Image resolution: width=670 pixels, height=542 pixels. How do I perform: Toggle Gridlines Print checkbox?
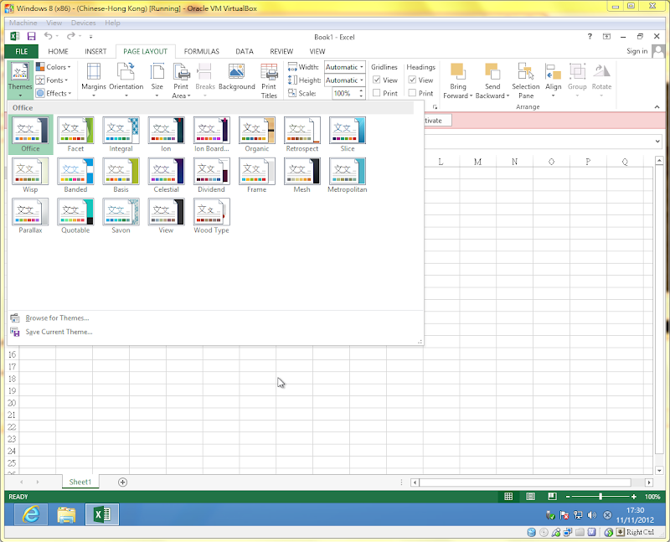click(376, 92)
